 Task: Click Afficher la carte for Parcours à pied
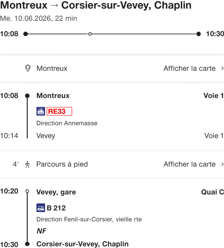click(189, 164)
